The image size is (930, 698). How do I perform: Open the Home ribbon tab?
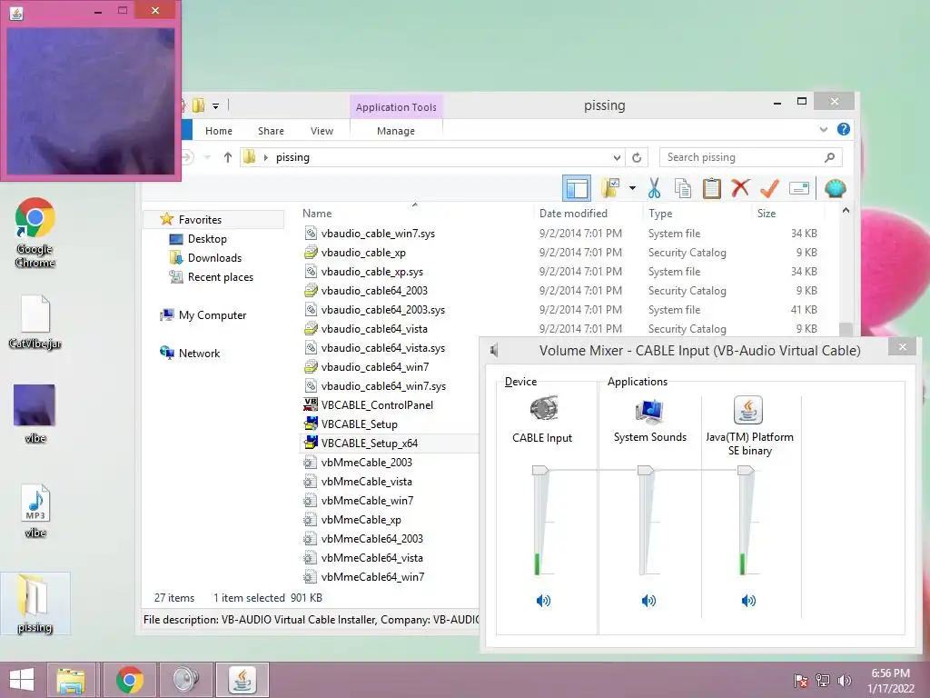tap(219, 131)
